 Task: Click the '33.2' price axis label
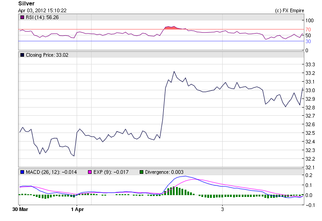point(310,74)
